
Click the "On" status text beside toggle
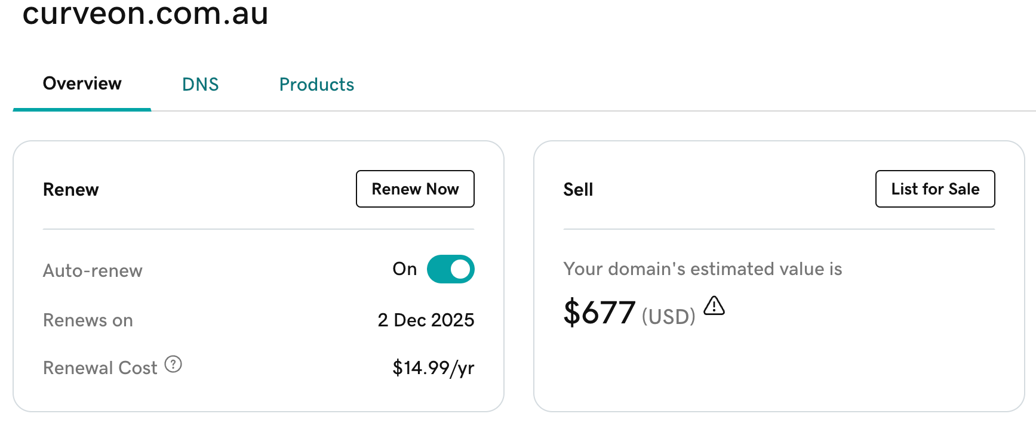point(404,269)
